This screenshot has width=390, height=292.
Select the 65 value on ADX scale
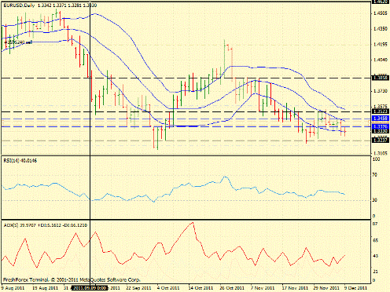375,240
